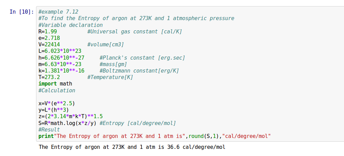Click the L=6.023*10**23 line
This screenshot has height=156, width=344.
(x=59, y=51)
